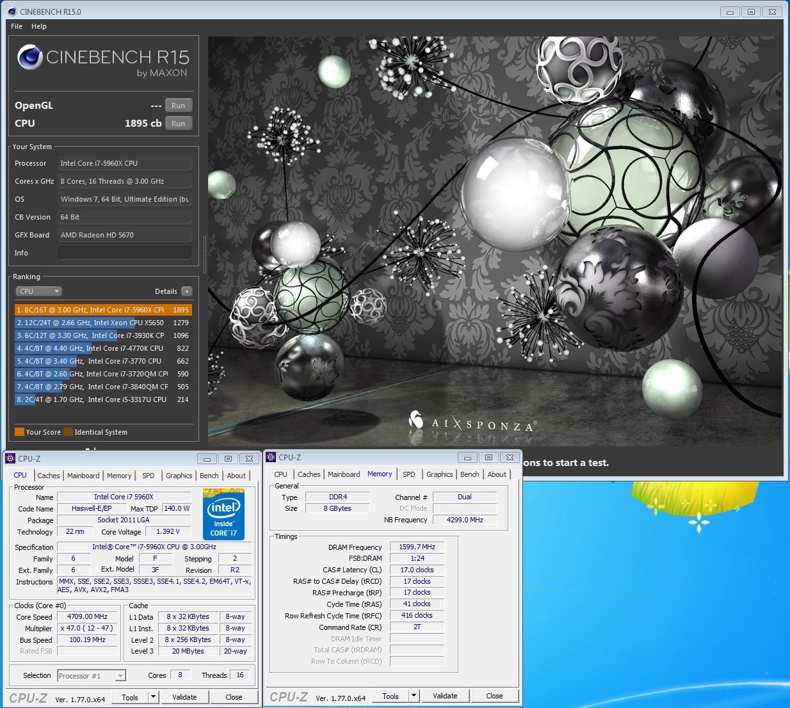This screenshot has height=708, width=790.
Task: Open Tools dropdown arrow in right CPU-Z
Action: coord(414,696)
